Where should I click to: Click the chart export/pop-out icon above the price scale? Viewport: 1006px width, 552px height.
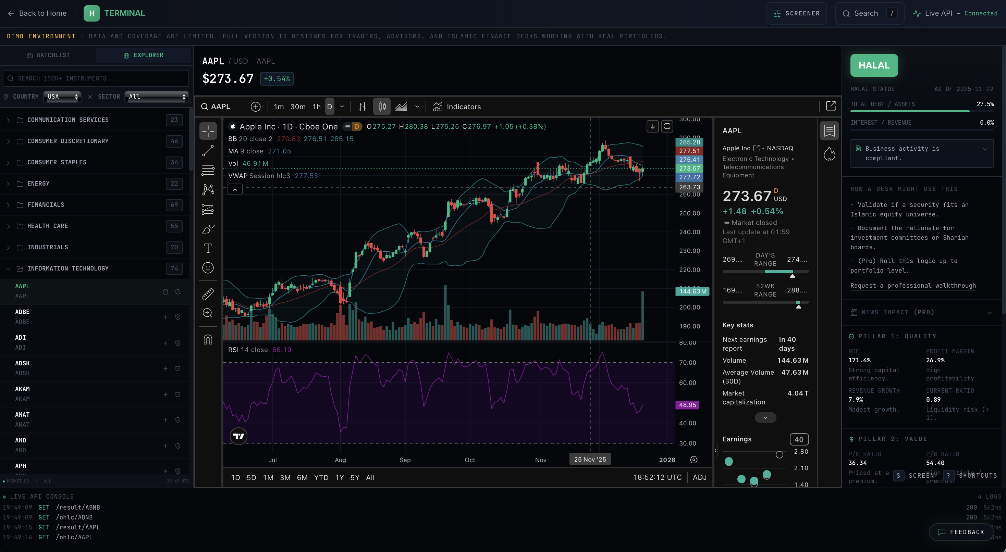(831, 106)
